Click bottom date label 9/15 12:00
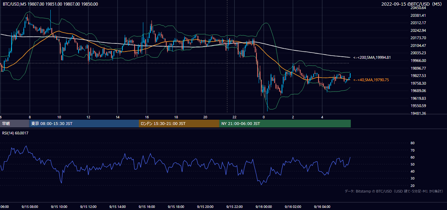The width and height of the screenshot is (447, 210). [x=88, y=206]
